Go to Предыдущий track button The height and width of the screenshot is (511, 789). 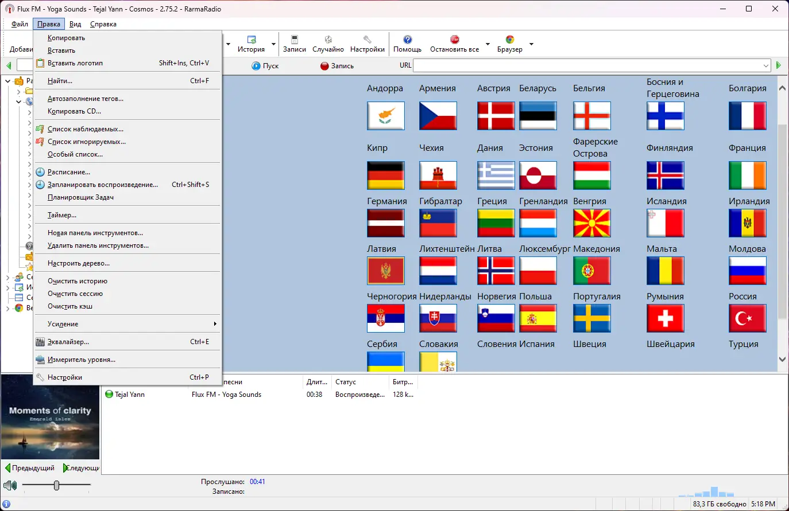[30, 468]
